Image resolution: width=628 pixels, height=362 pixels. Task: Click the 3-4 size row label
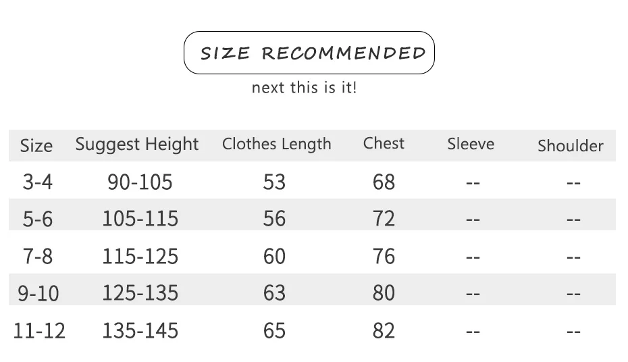(38, 182)
